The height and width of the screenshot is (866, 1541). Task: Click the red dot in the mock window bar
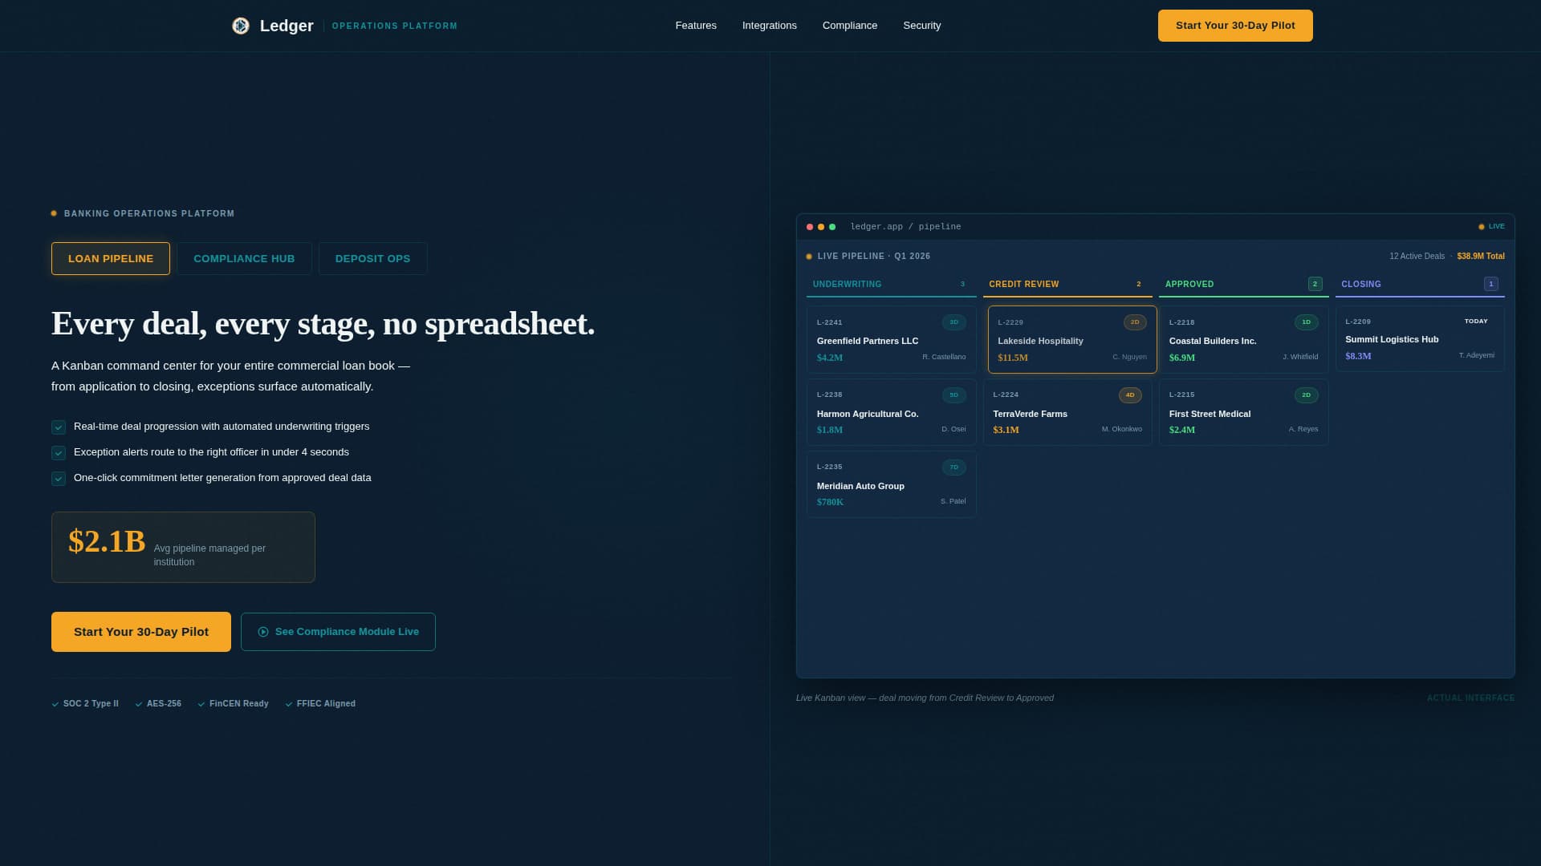810,227
